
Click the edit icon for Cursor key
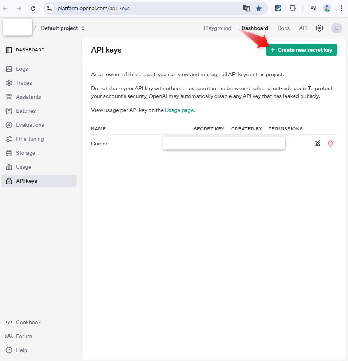pyautogui.click(x=317, y=144)
